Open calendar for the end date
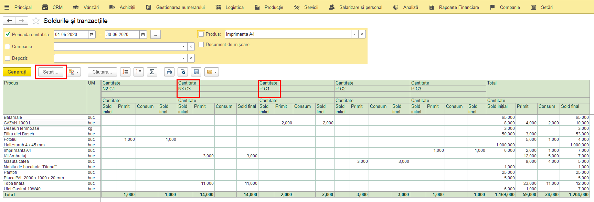Viewport: 594px width, 202px height. pyautogui.click(x=143, y=34)
